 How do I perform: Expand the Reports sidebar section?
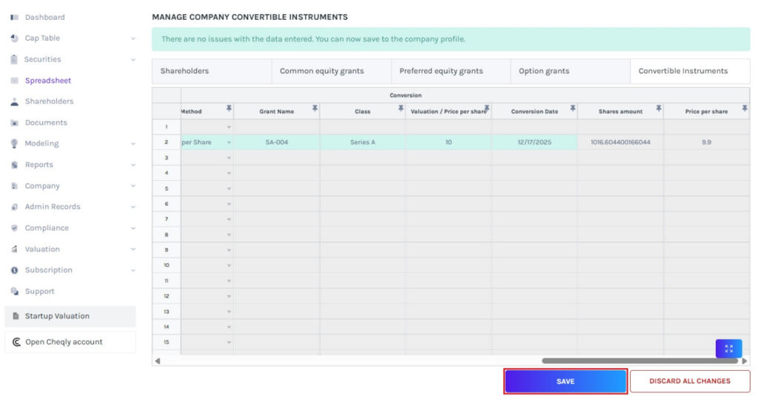coord(133,165)
